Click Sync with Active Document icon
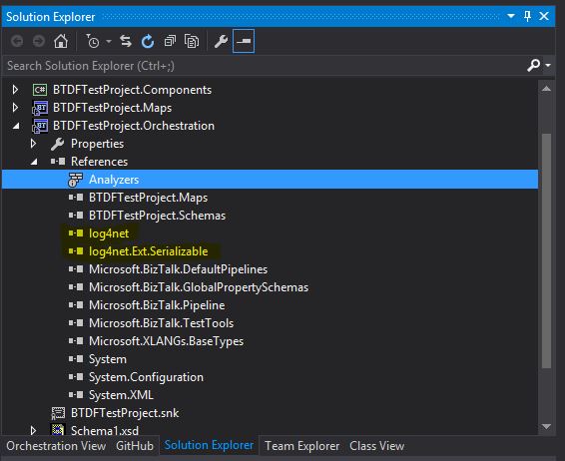The image size is (565, 461). click(126, 42)
